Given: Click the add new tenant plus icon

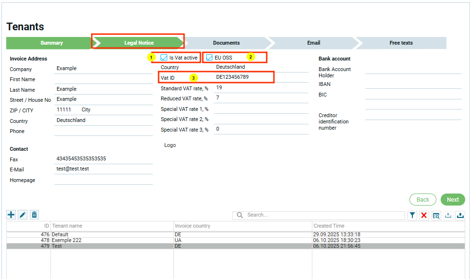Looking at the screenshot, I should click(x=11, y=215).
